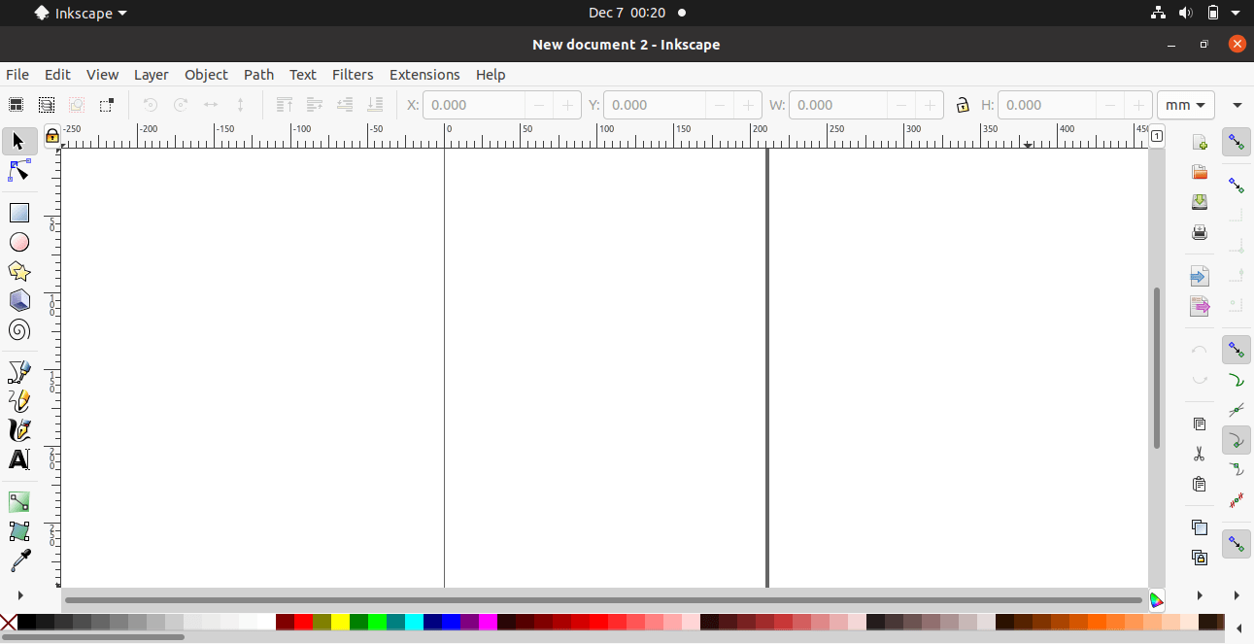Screen dimensions: 1254x644
Task: Click the Print document button
Action: coord(1200,232)
